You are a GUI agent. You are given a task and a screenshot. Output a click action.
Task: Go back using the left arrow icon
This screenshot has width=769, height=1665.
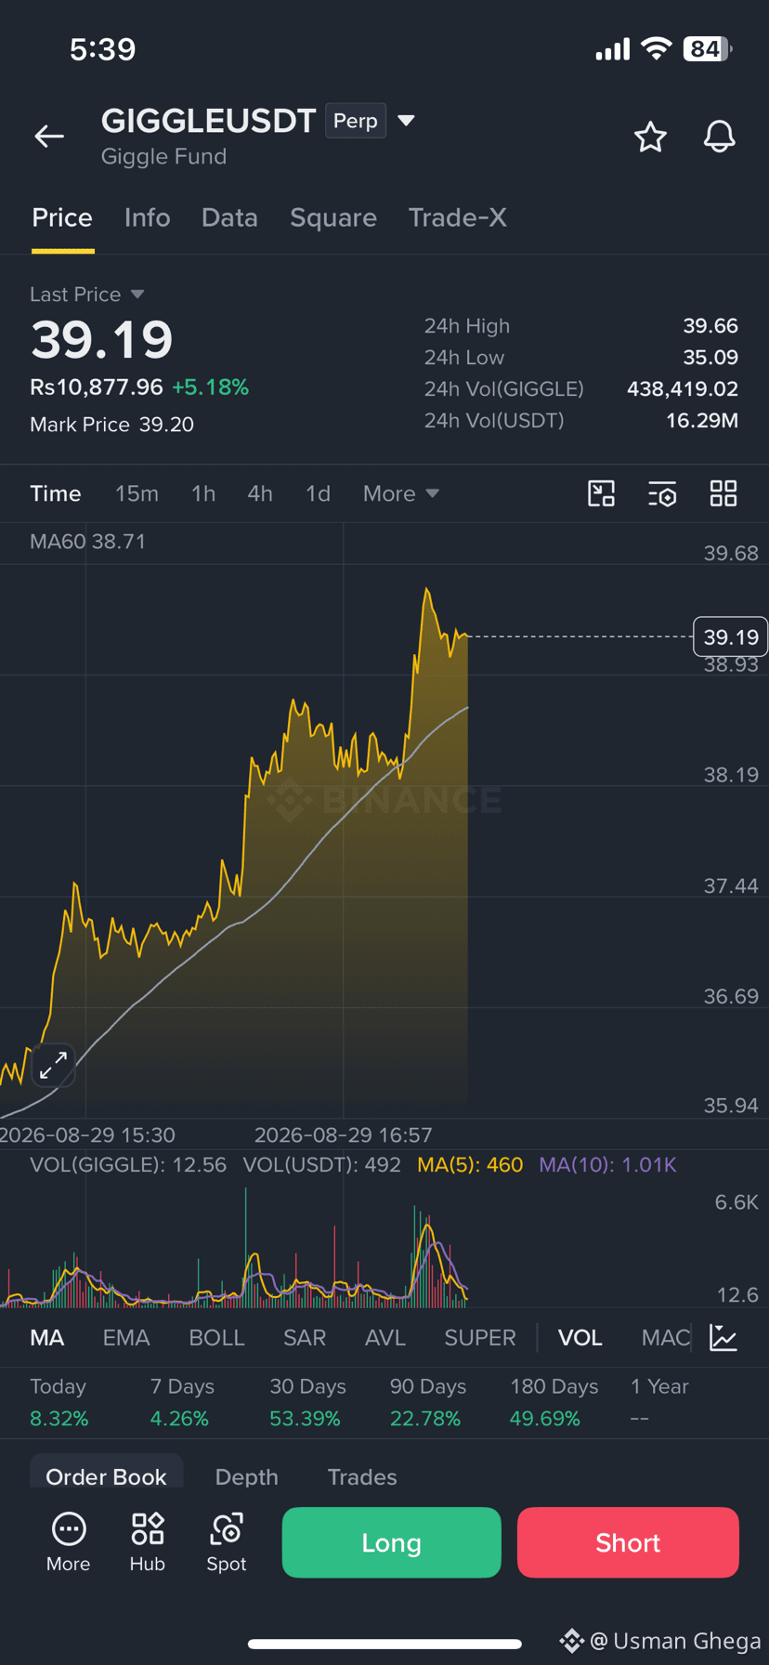[x=49, y=137]
